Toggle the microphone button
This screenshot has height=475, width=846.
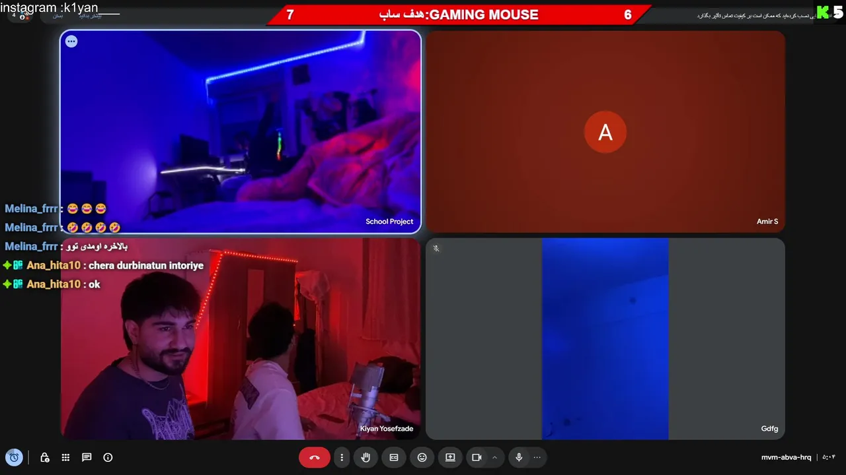pos(519,457)
